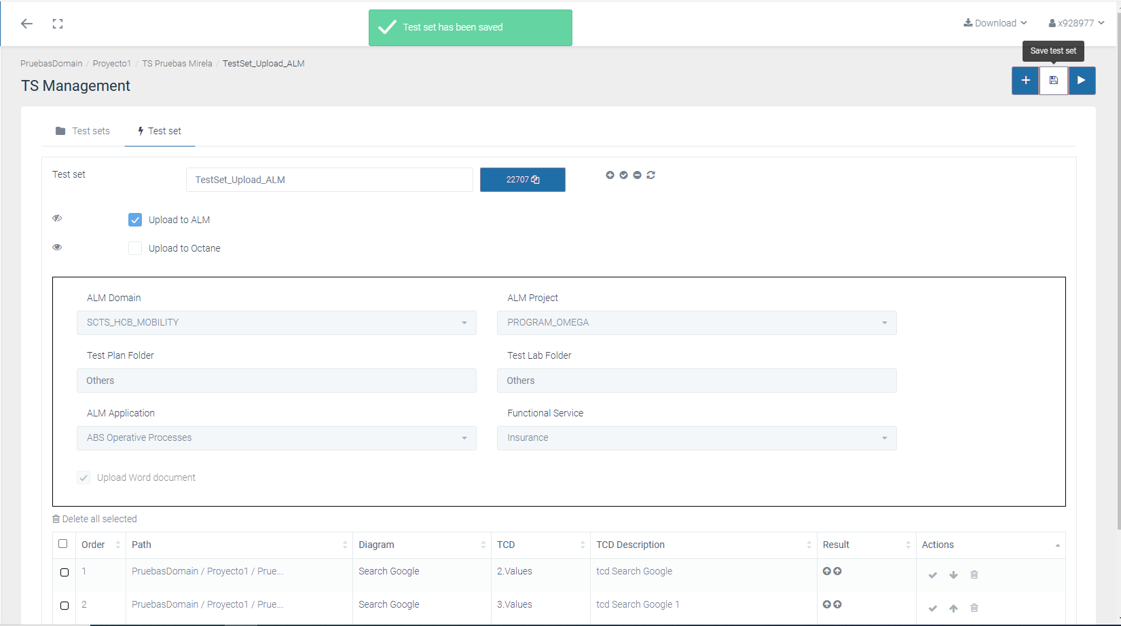Click Delete all selected link
Screen dimensions: 1121x626
click(x=94, y=519)
